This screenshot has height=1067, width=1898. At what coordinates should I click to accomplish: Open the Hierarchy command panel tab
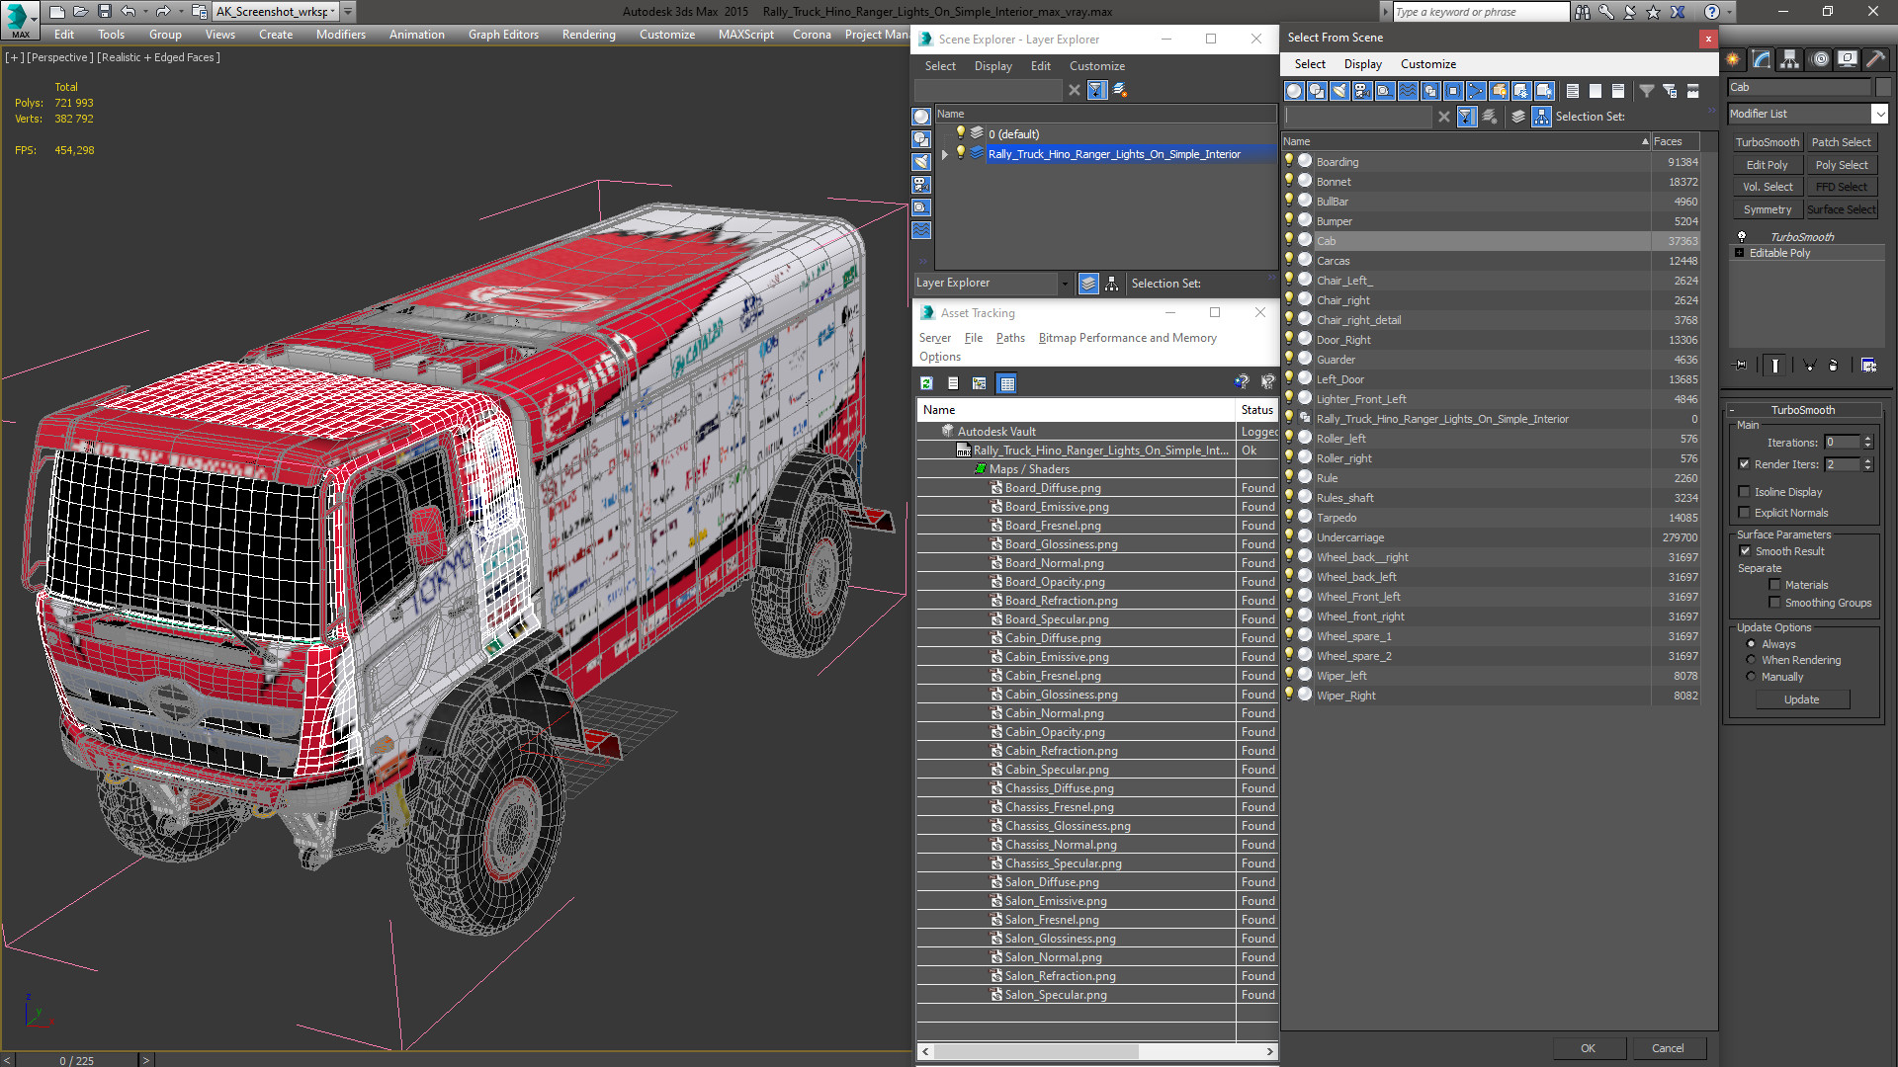1789,59
